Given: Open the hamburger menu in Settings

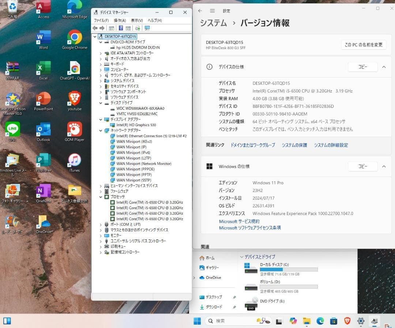Looking at the screenshot, I should (212, 11).
